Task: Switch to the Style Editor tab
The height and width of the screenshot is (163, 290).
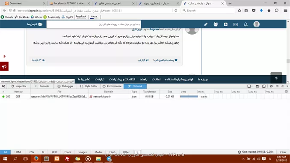Action: [x=89, y=86]
